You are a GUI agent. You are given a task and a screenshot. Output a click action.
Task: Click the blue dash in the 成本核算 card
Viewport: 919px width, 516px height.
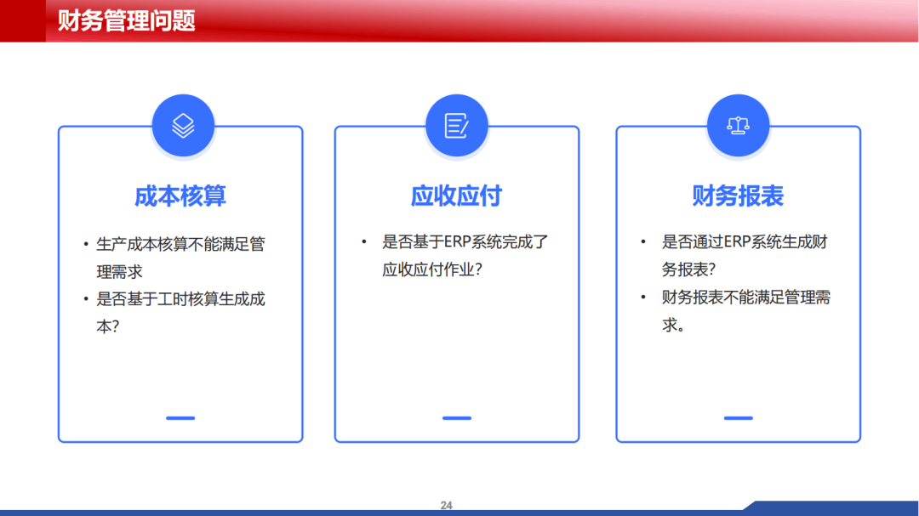coord(180,418)
